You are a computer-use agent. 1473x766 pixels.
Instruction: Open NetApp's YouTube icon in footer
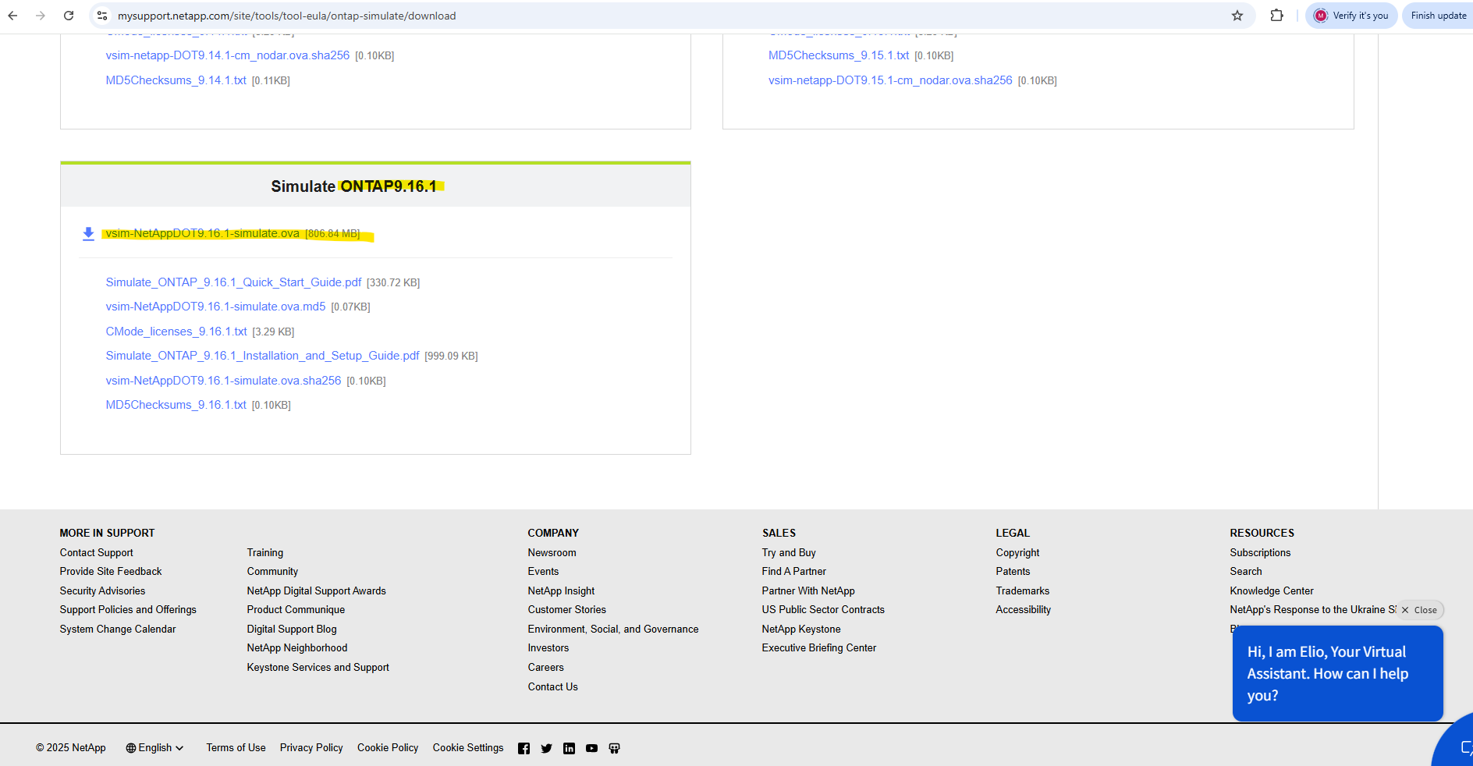click(591, 749)
